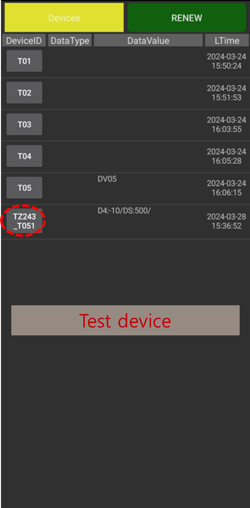Open the Devices tab
The height and width of the screenshot is (508, 250).
tap(64, 17)
